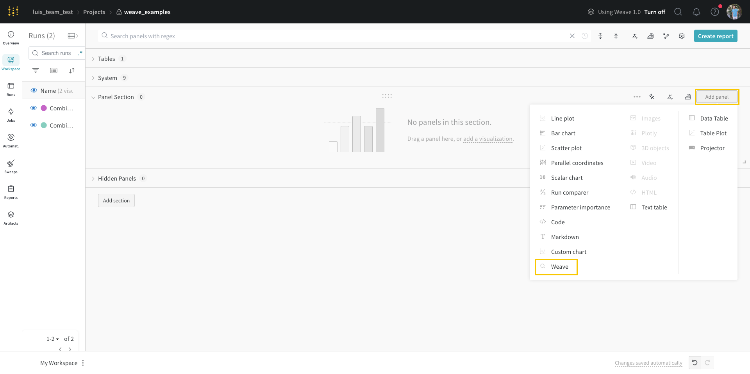Choose Weave panel type from the menu
This screenshot has height=374, width=750.
(x=559, y=267)
